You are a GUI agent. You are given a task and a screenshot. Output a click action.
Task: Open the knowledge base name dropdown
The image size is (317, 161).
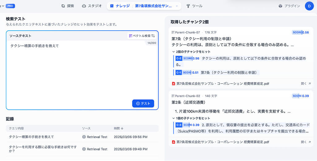pos(177,6)
